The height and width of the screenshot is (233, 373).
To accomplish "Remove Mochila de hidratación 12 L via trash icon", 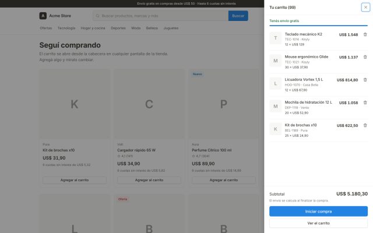I will 365,103.
